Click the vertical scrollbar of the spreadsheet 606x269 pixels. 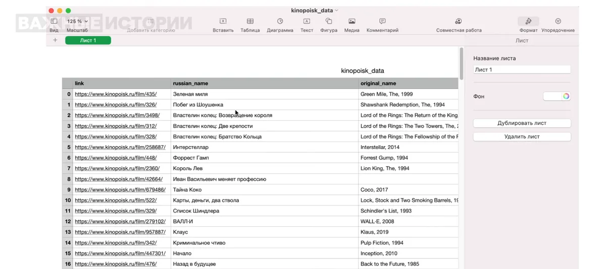[x=461, y=63]
